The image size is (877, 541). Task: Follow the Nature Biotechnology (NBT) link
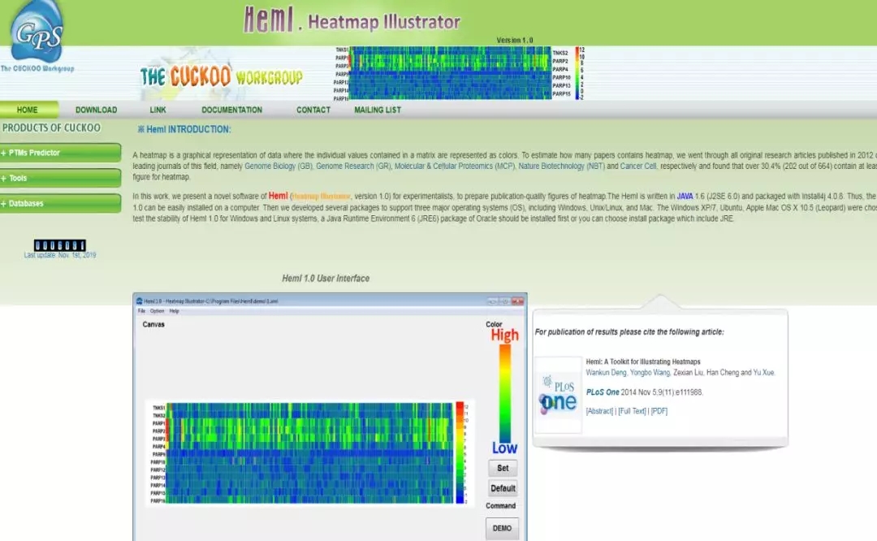coord(562,167)
